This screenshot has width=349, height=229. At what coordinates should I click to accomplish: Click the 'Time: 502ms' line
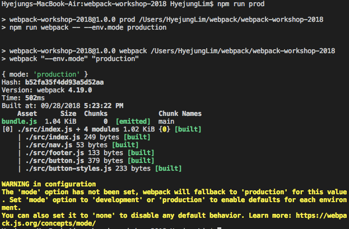click(x=23, y=98)
